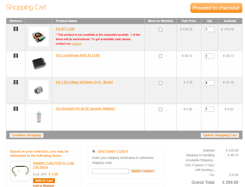Remove EK-KIT L240 with trash icon
Image resolution: width=245 pixels, height=187 pixels.
pyautogui.click(x=16, y=29)
